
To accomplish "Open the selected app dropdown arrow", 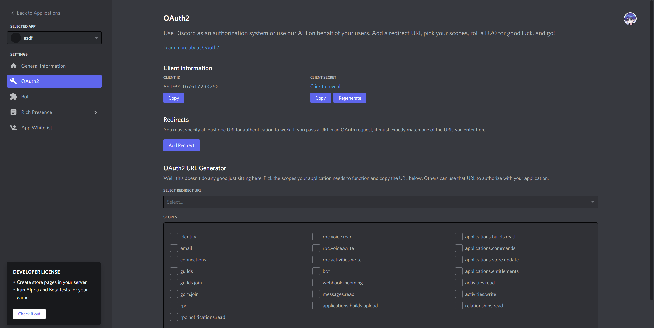I will (97, 38).
